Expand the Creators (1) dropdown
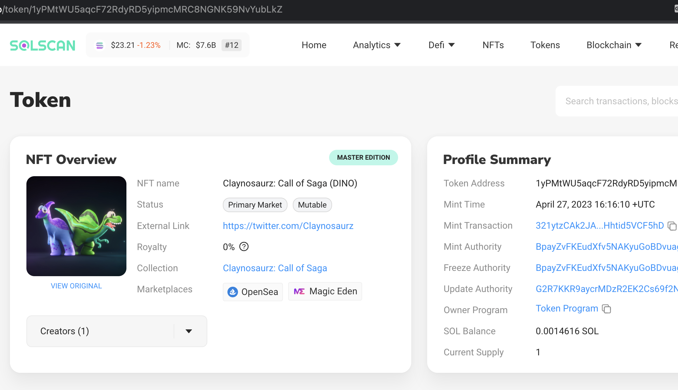 point(188,331)
